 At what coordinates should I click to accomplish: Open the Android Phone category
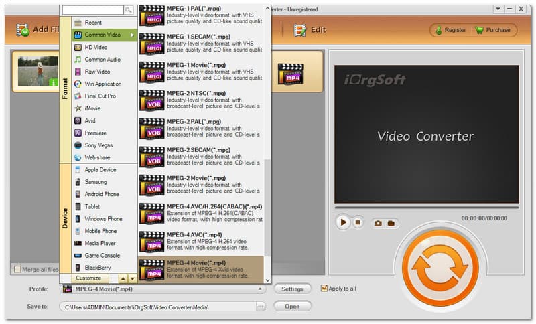105,194
